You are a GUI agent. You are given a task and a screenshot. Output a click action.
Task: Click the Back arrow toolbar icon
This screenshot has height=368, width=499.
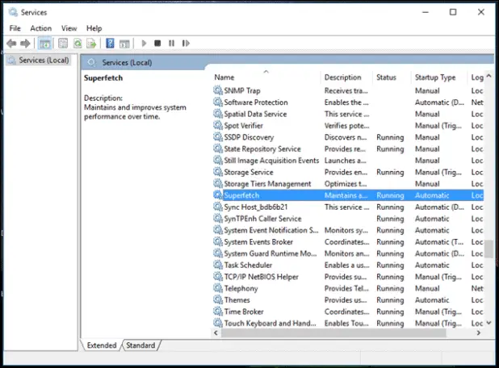11,44
